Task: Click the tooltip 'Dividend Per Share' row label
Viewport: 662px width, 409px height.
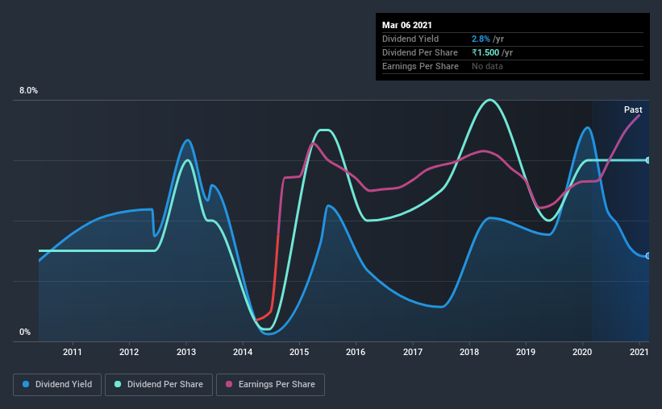Action: [x=420, y=52]
